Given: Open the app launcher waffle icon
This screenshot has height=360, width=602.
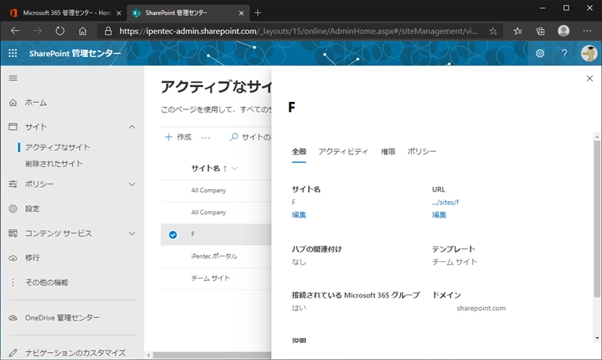Looking at the screenshot, I should [13, 53].
